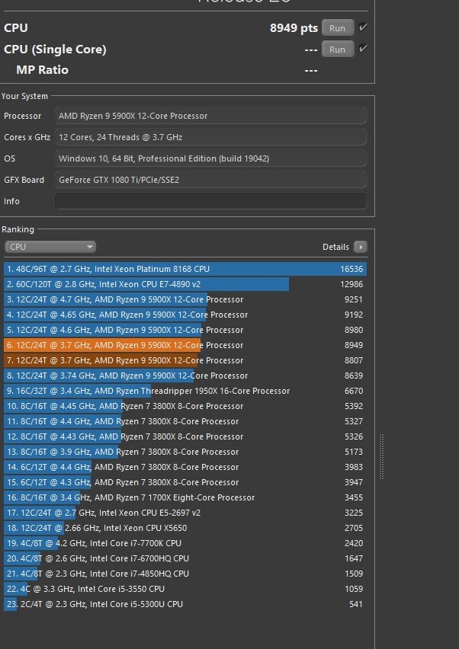Run the CPU benchmark test
The height and width of the screenshot is (649, 459).
click(338, 28)
